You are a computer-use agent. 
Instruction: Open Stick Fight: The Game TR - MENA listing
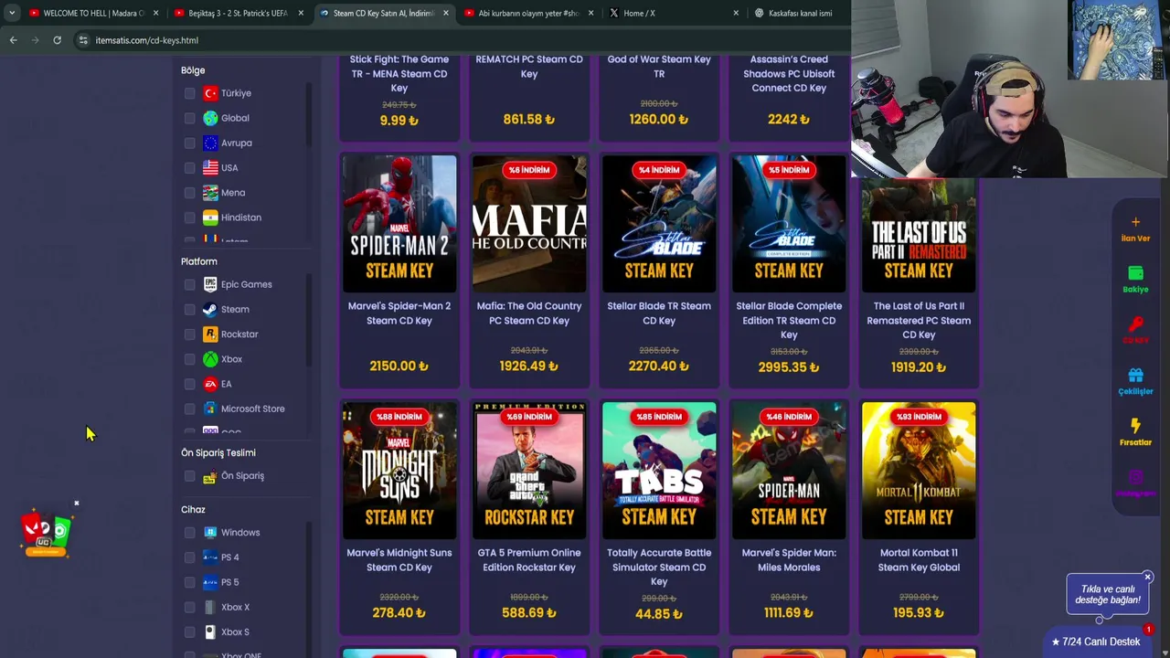click(399, 74)
